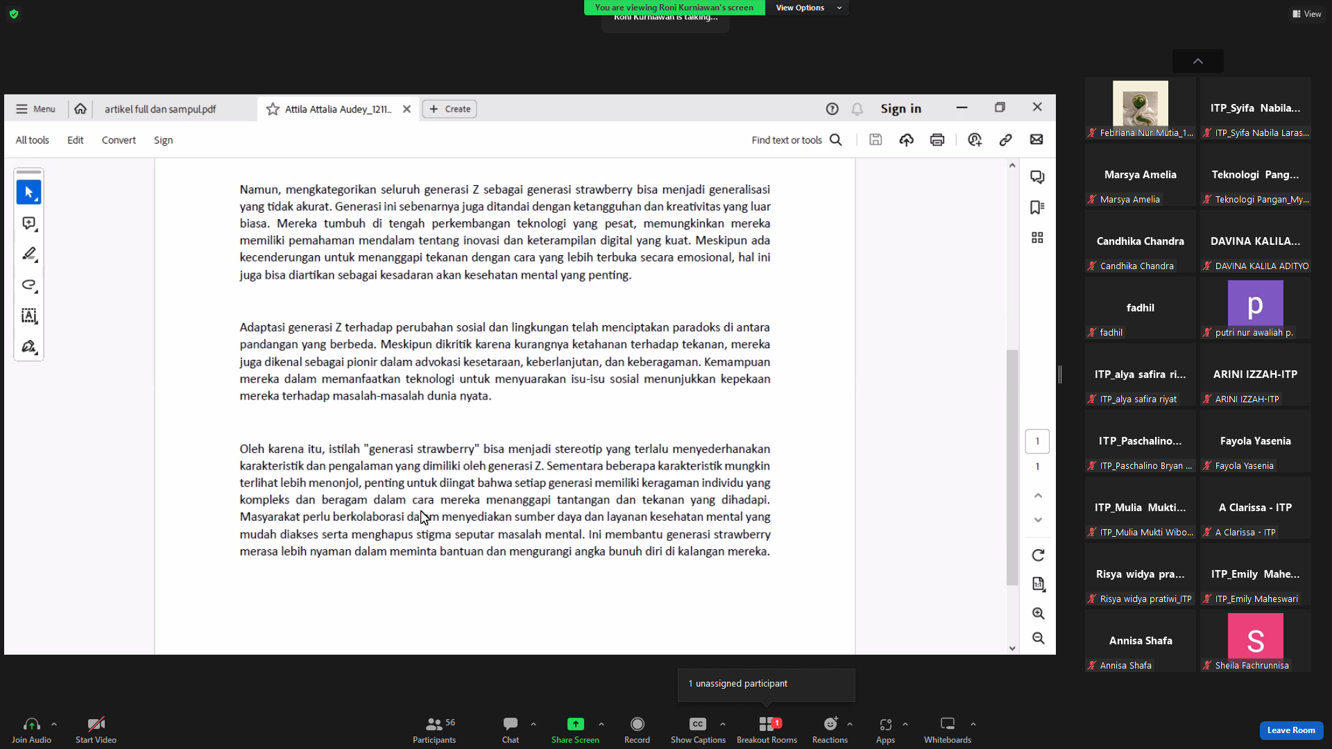Select the text box tool
Image resolution: width=1332 pixels, height=749 pixels.
(28, 316)
